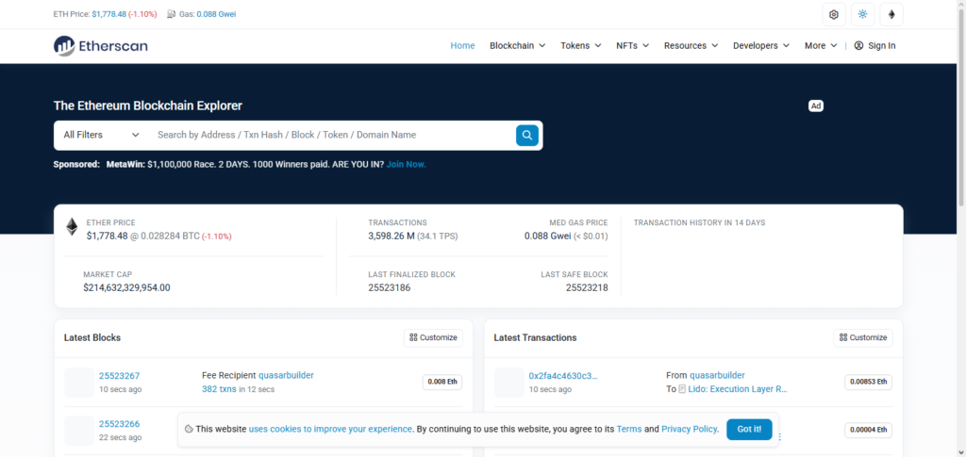
Task: Click the Join Now sponsored link
Action: (x=406, y=164)
